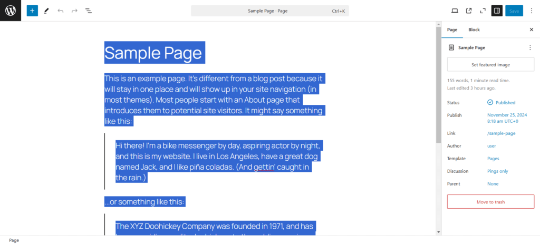
Task: Click the 'Page' breadcrumb in footer
Action: pyautogui.click(x=14, y=240)
